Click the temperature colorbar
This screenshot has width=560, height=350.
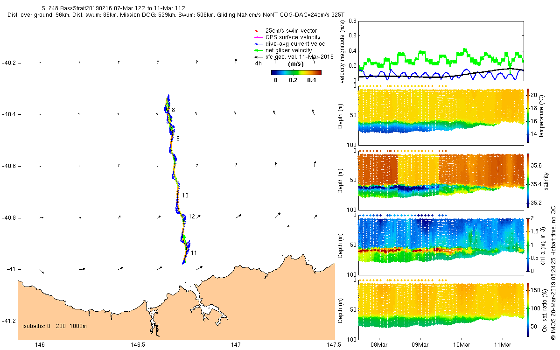pos(528,115)
